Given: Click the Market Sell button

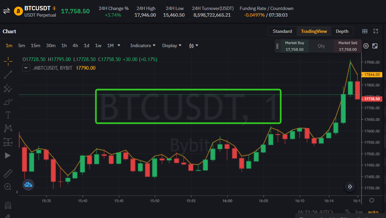Looking at the screenshot, I should click(347, 46).
